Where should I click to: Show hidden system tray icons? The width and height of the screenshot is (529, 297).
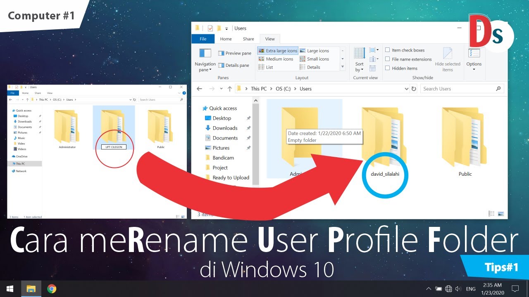[429, 289]
